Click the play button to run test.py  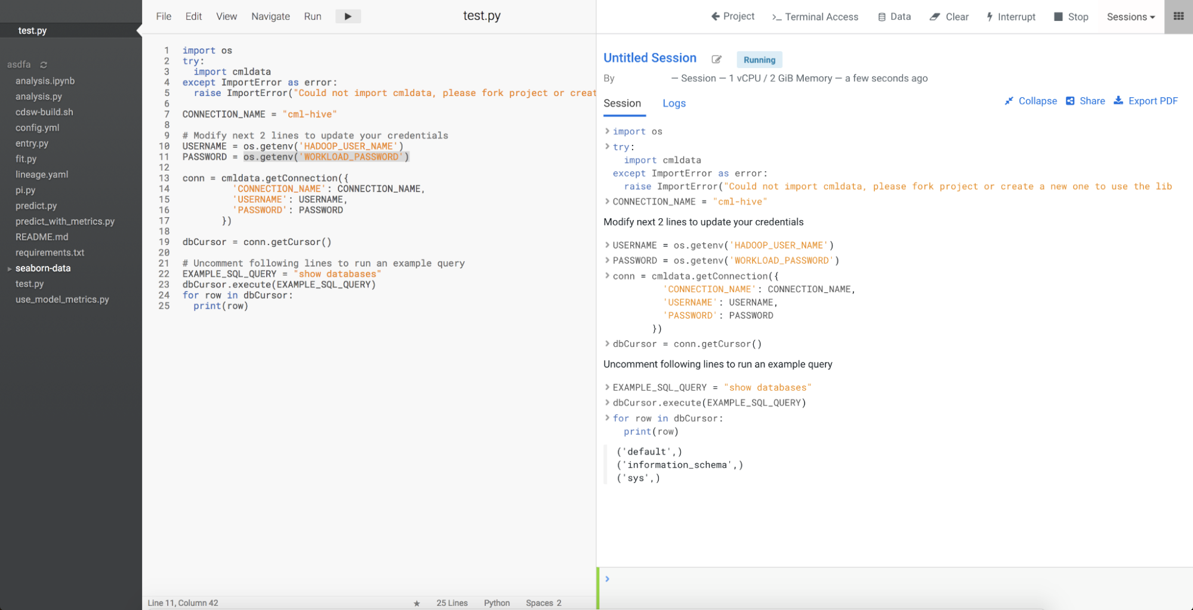tap(348, 16)
